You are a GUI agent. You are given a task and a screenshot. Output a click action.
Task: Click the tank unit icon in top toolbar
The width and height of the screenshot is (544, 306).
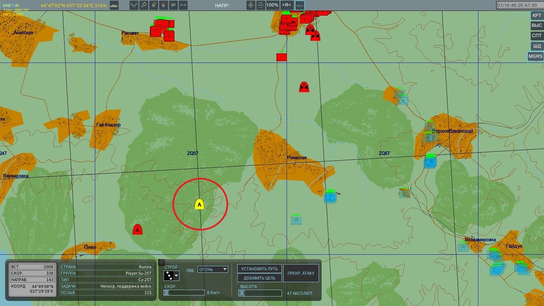114,5
